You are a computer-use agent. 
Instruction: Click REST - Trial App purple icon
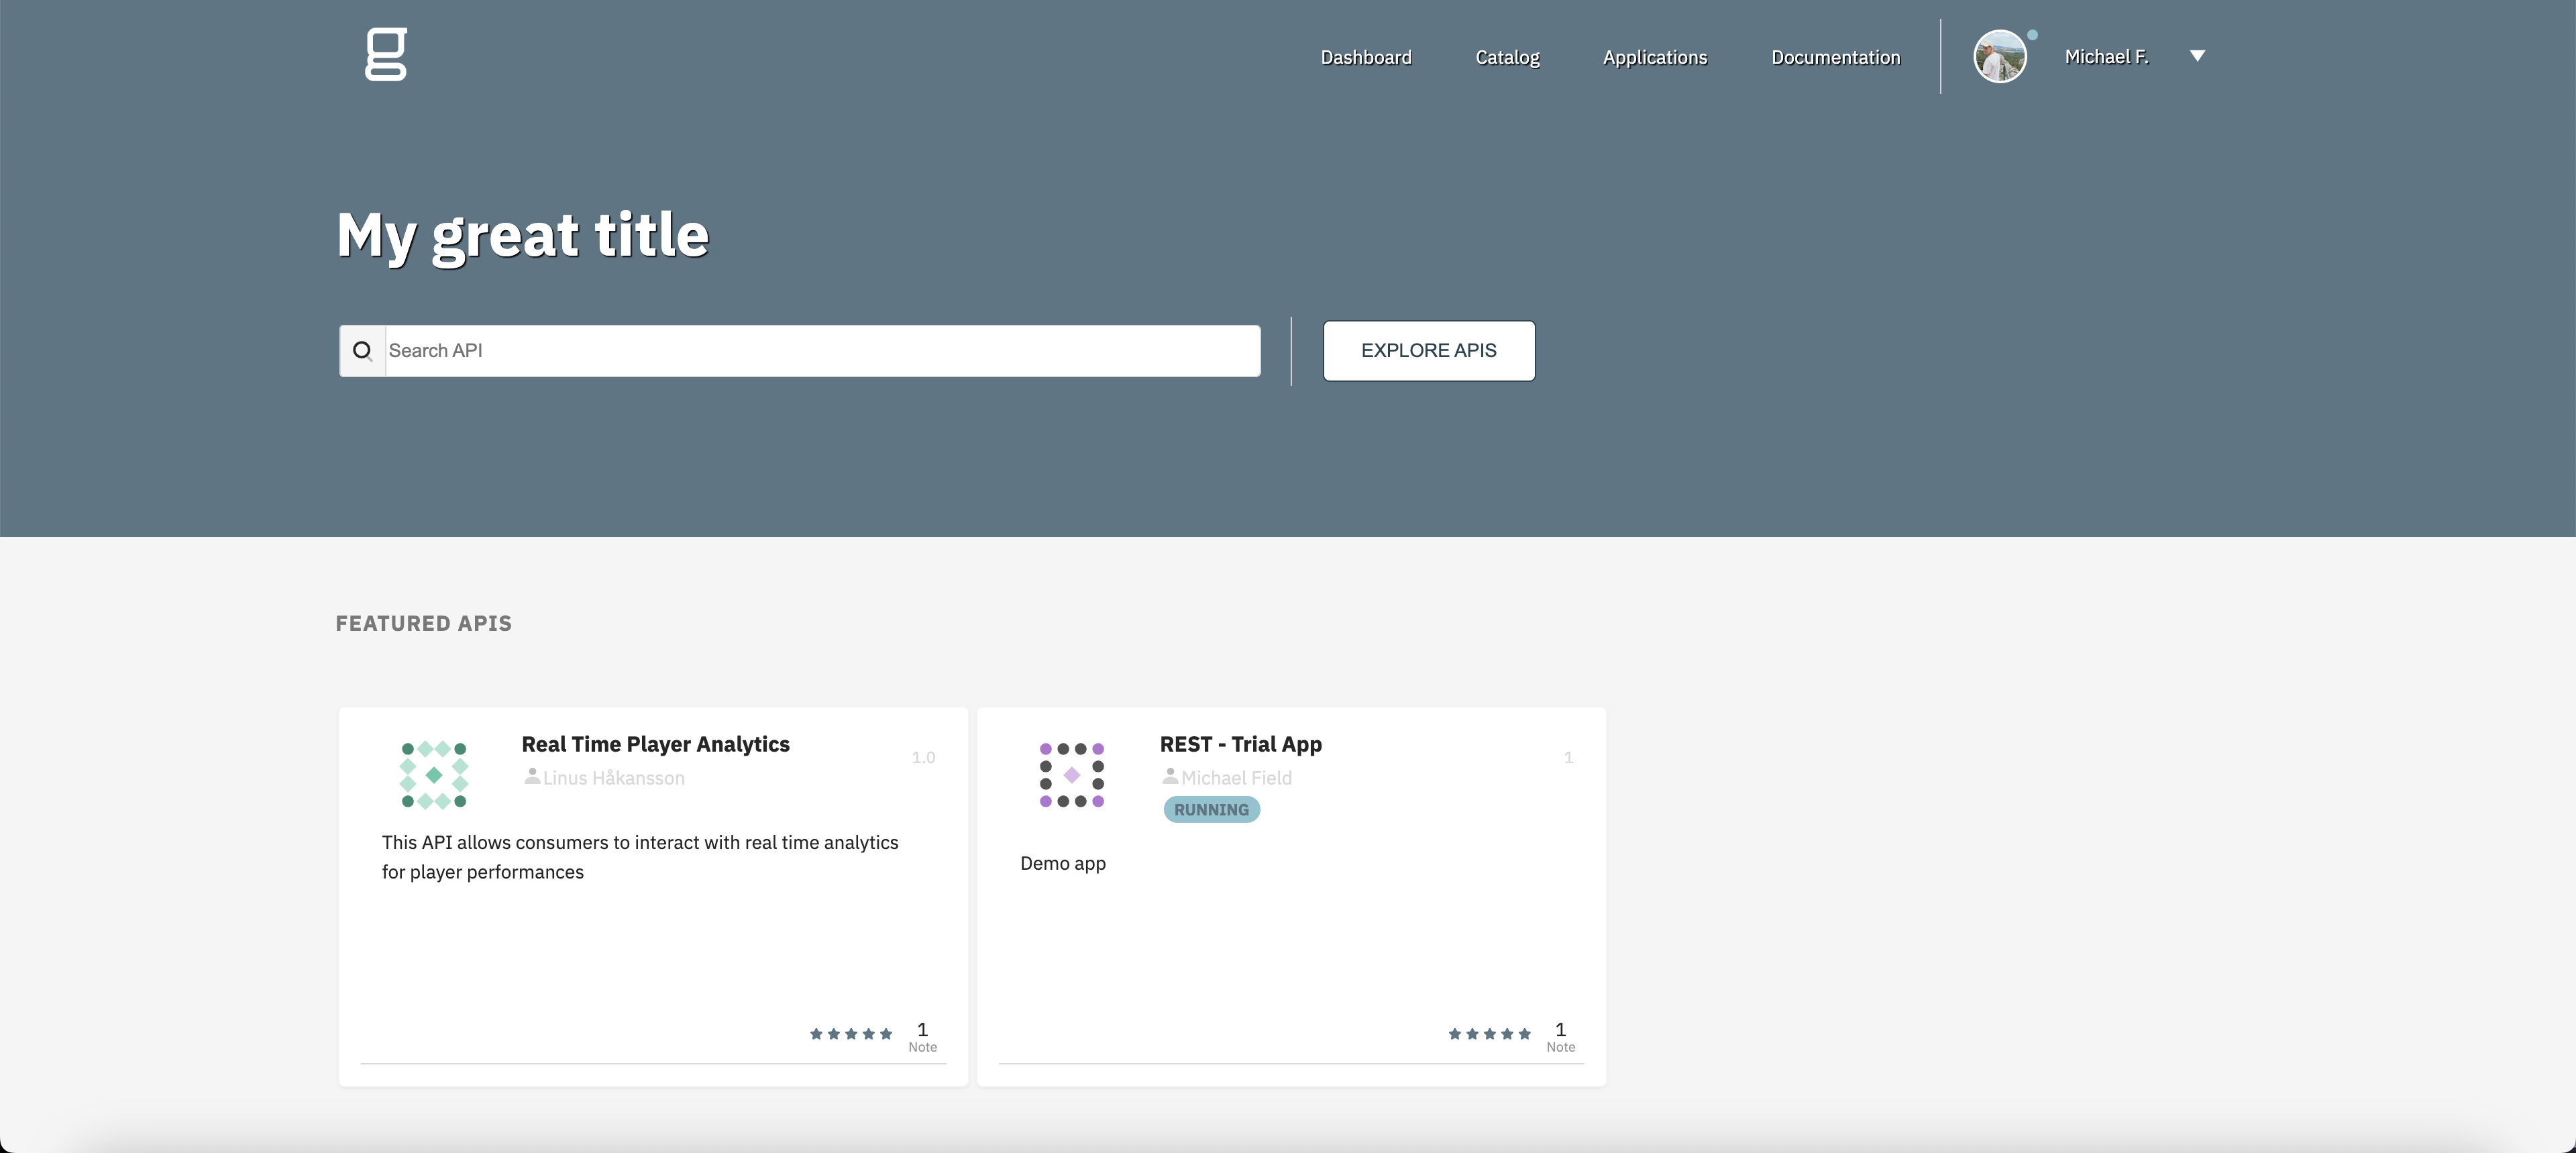1071,774
